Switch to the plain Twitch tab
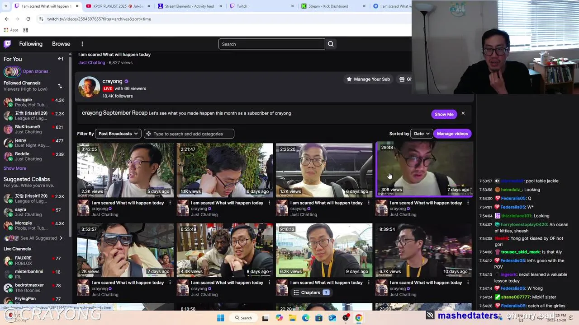Screen dimensions: 579x325 tap(261, 6)
